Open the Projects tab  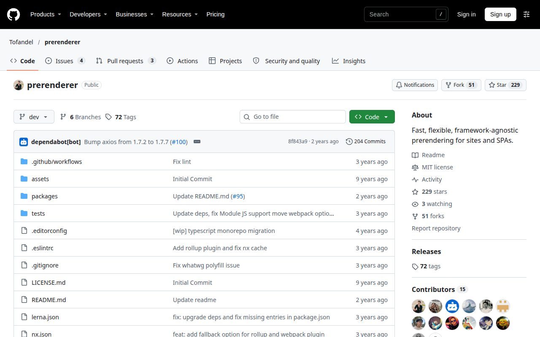pos(225,61)
